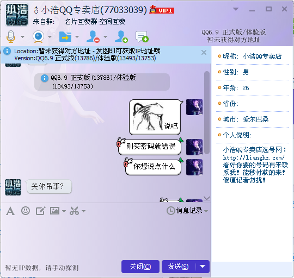Click the 性别: 男 profile row

tap(252, 72)
